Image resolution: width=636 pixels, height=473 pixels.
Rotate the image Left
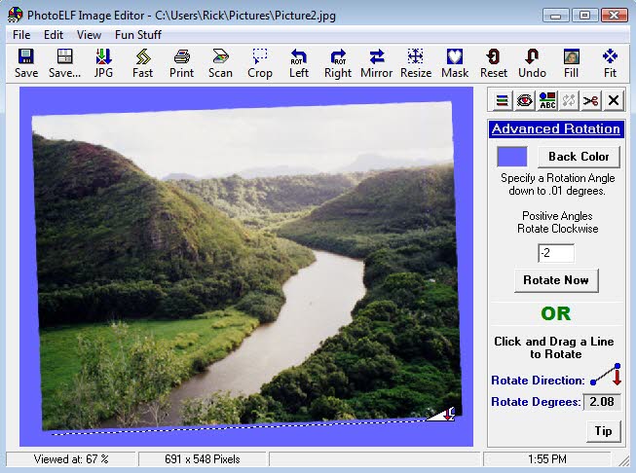tap(299, 63)
